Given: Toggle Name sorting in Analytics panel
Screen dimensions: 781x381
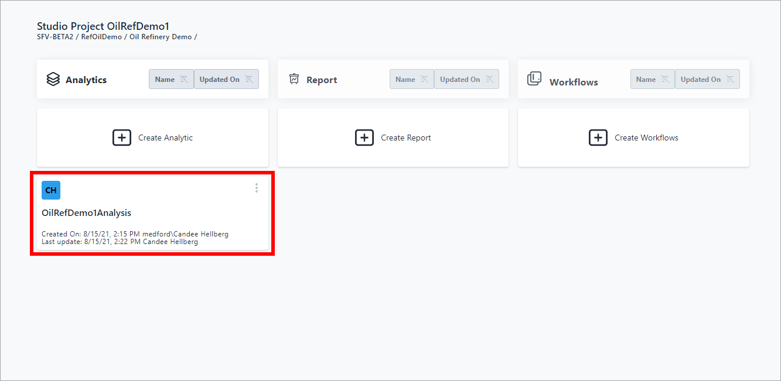Looking at the screenshot, I should (171, 79).
